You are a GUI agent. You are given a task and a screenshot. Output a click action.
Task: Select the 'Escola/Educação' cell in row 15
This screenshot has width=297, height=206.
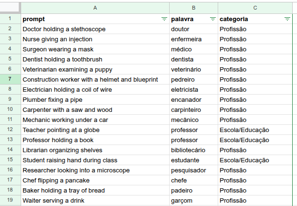coord(255,160)
